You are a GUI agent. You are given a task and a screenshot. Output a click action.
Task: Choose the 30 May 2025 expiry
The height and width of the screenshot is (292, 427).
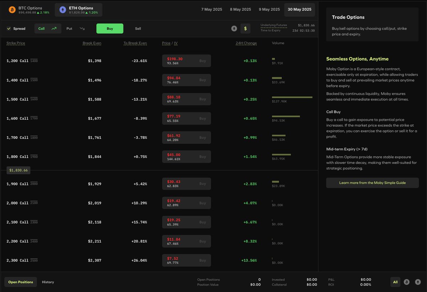[300, 10]
